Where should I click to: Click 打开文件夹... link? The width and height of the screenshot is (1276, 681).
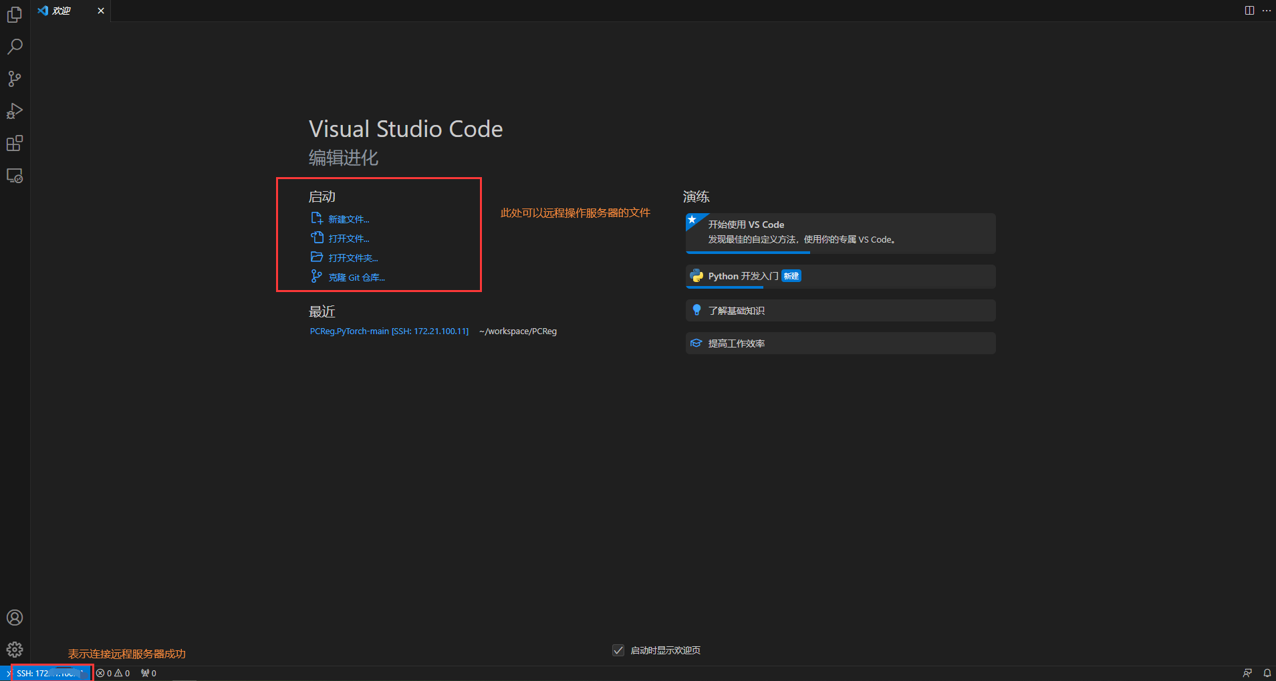[353, 258]
